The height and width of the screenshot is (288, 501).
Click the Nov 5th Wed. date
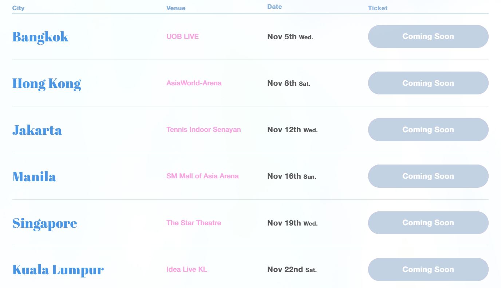290,37
